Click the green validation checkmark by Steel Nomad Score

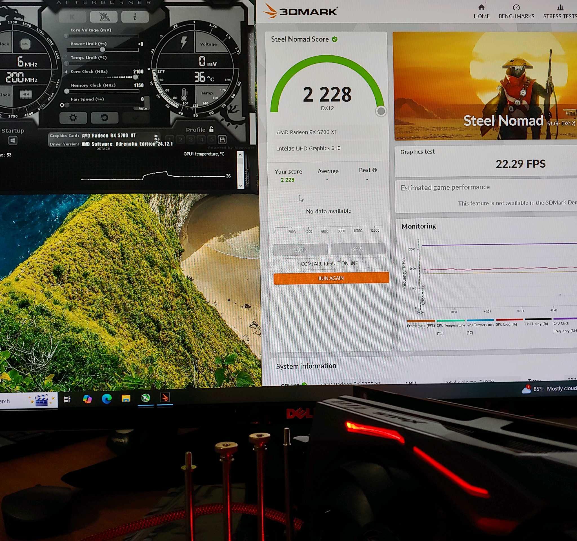335,39
